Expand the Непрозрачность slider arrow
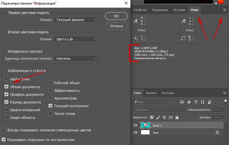This screenshot has width=229, height=145. [225, 109]
